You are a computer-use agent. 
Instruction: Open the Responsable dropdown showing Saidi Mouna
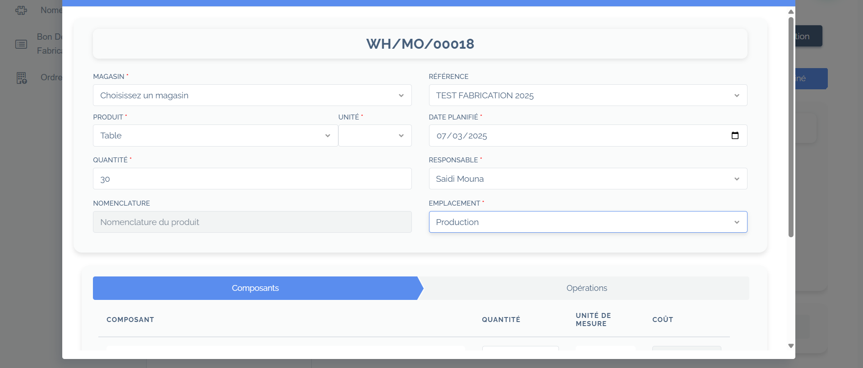(x=588, y=179)
